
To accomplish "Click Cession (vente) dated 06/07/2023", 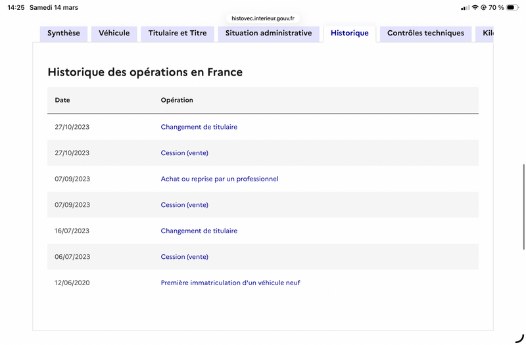I will (184, 257).
